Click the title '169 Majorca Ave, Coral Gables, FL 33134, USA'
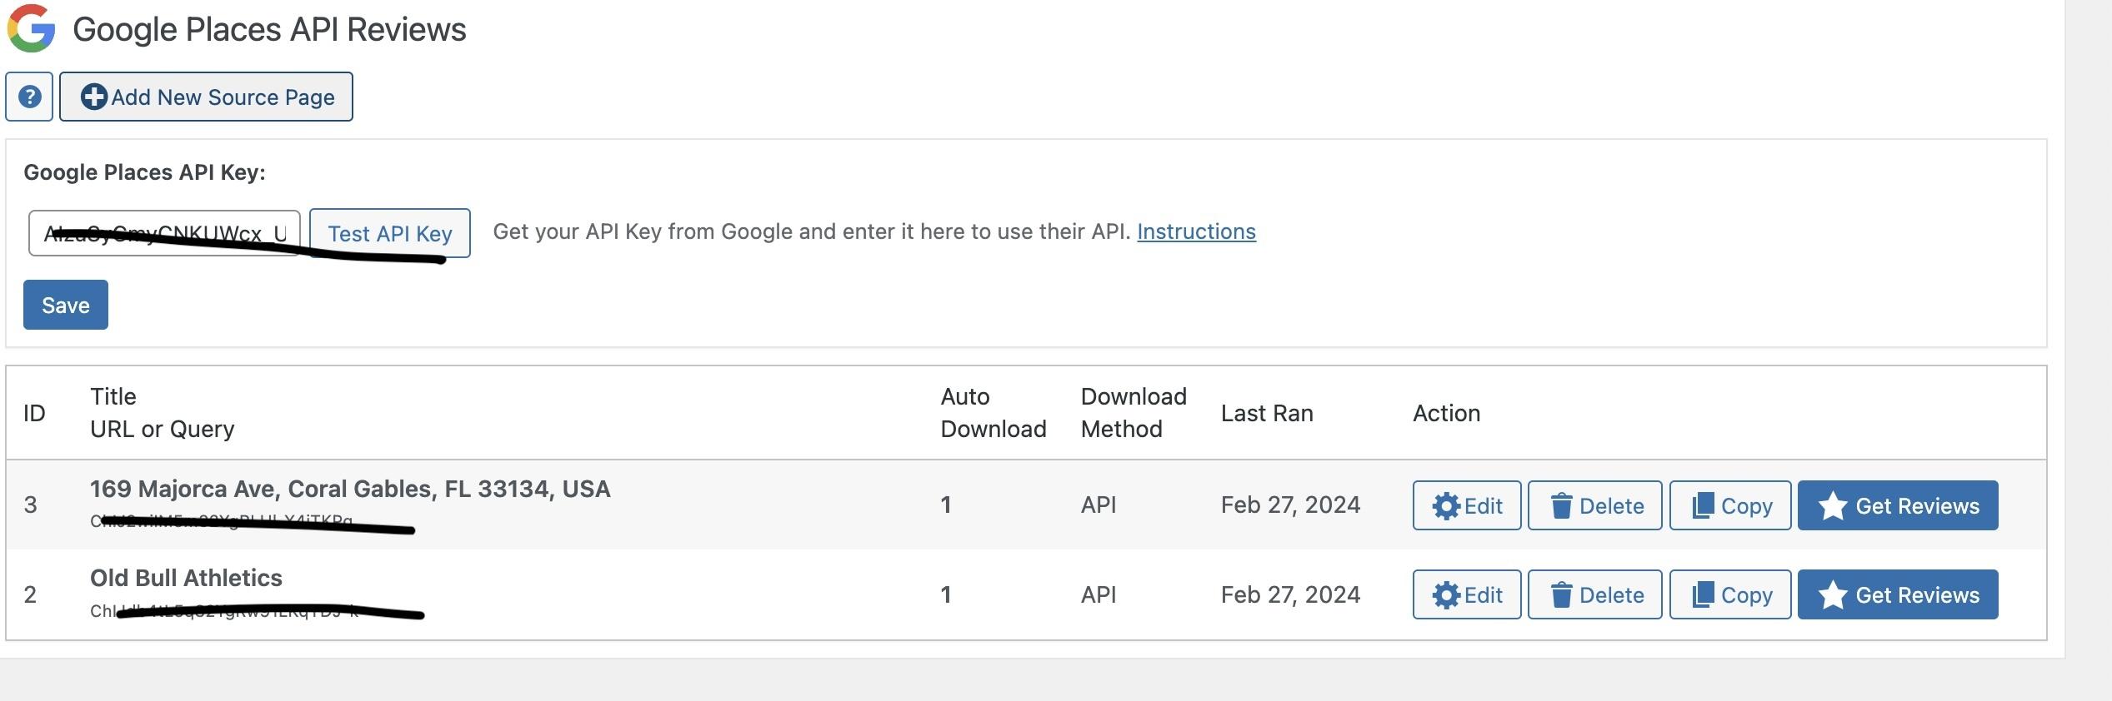The width and height of the screenshot is (2112, 701). 350,489
